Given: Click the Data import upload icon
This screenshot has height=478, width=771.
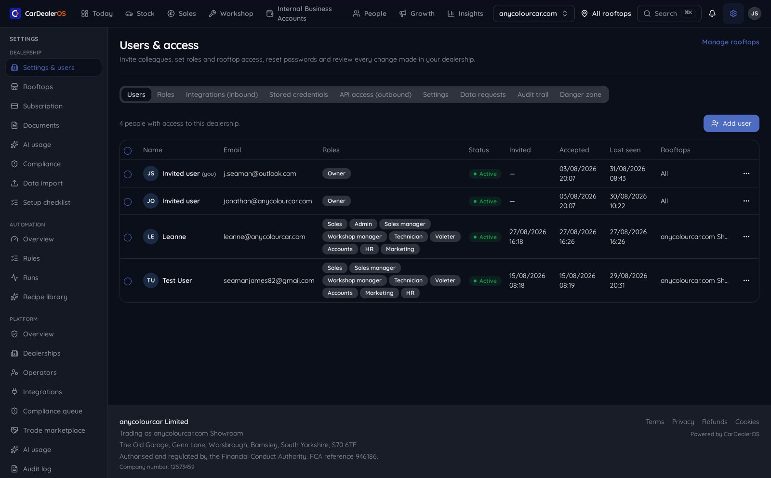Looking at the screenshot, I should coord(14,183).
